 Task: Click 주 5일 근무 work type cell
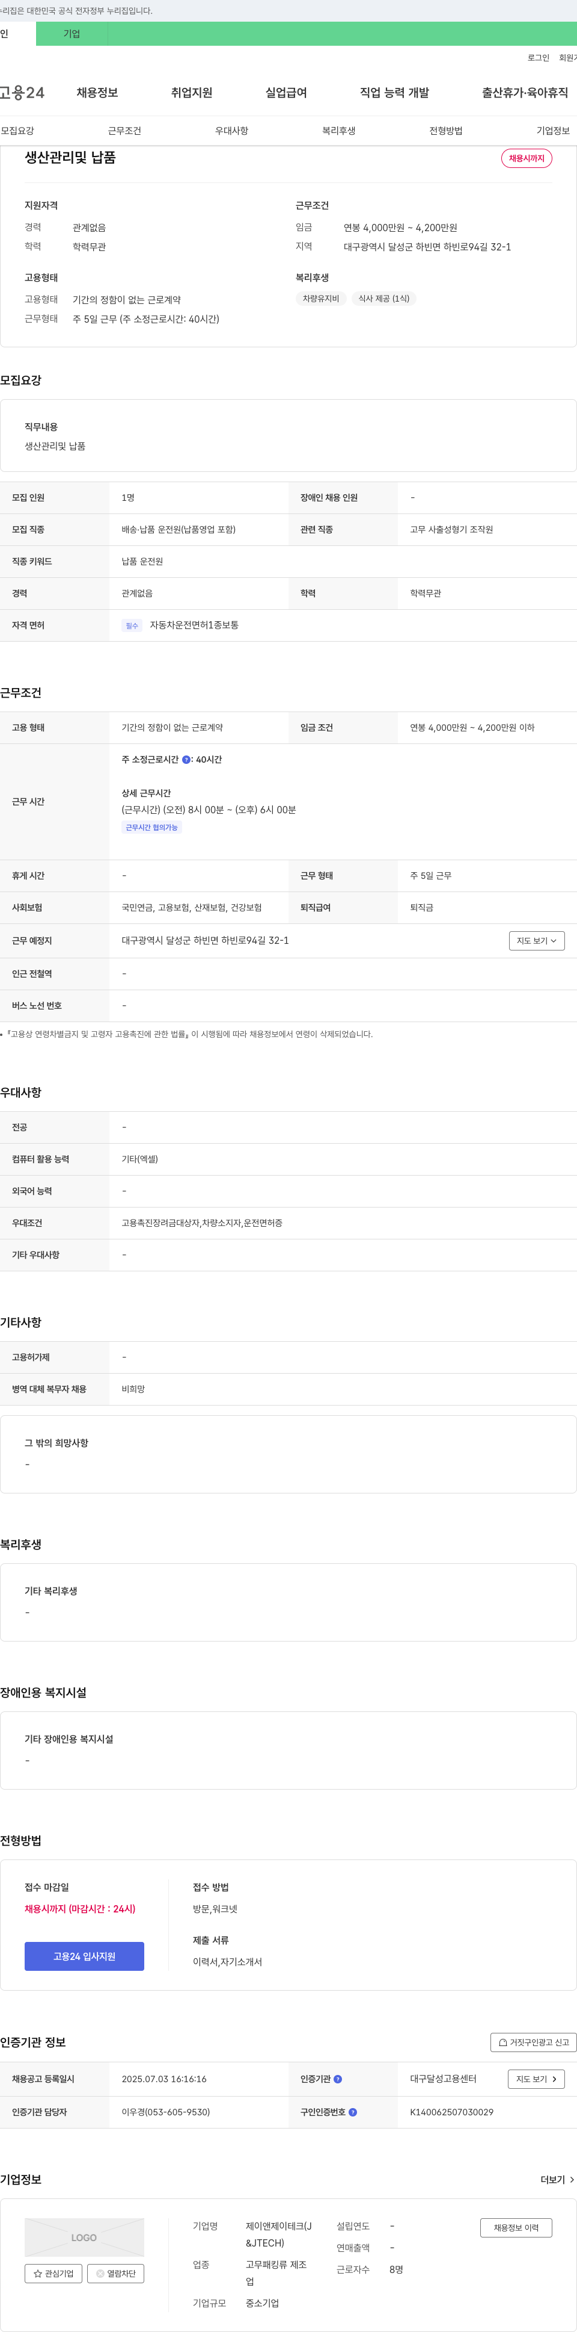[430, 875]
